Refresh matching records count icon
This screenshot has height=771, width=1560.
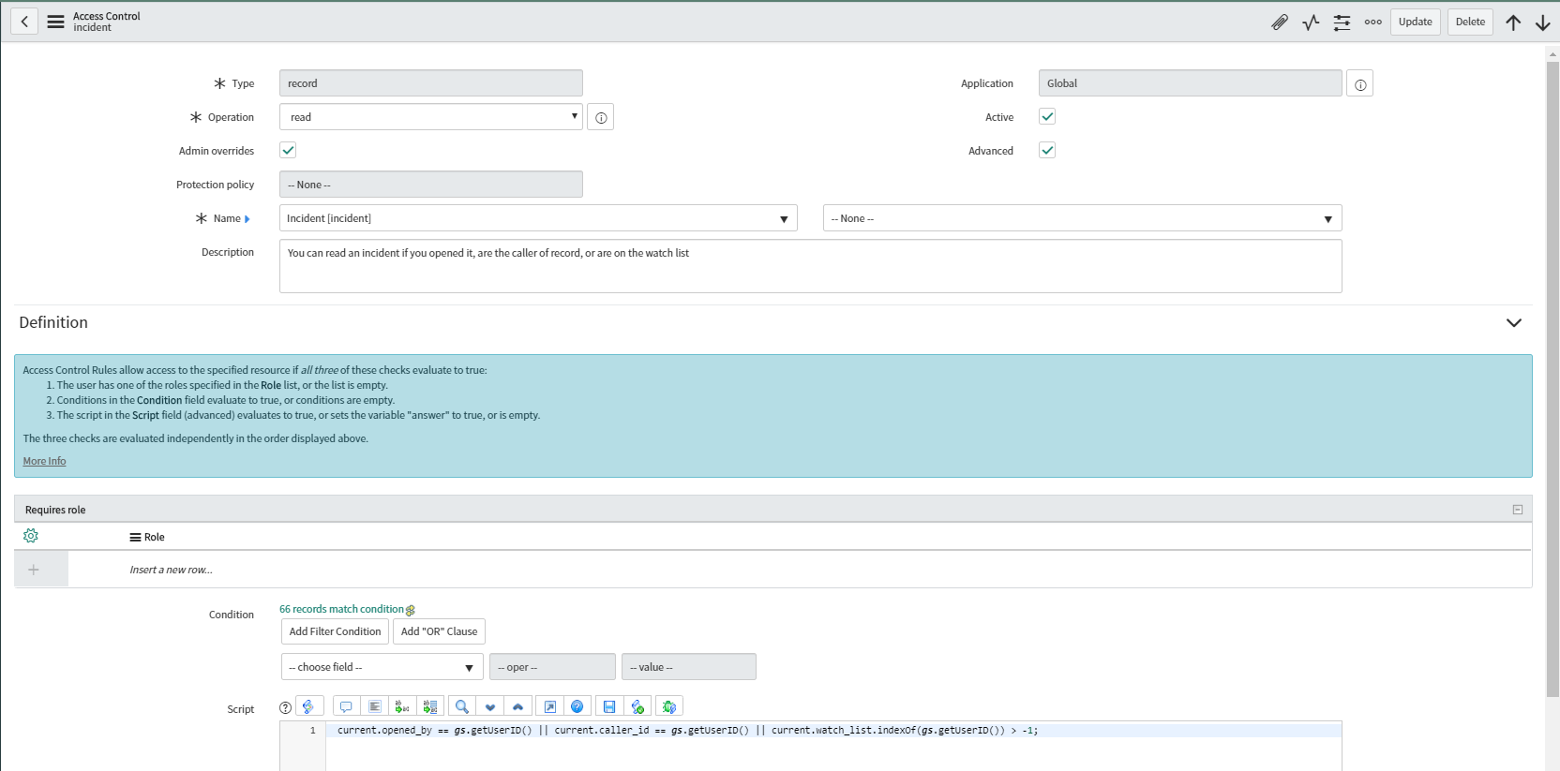point(411,610)
